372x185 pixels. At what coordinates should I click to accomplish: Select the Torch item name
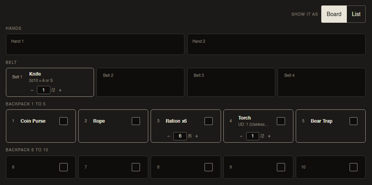(x=245, y=118)
